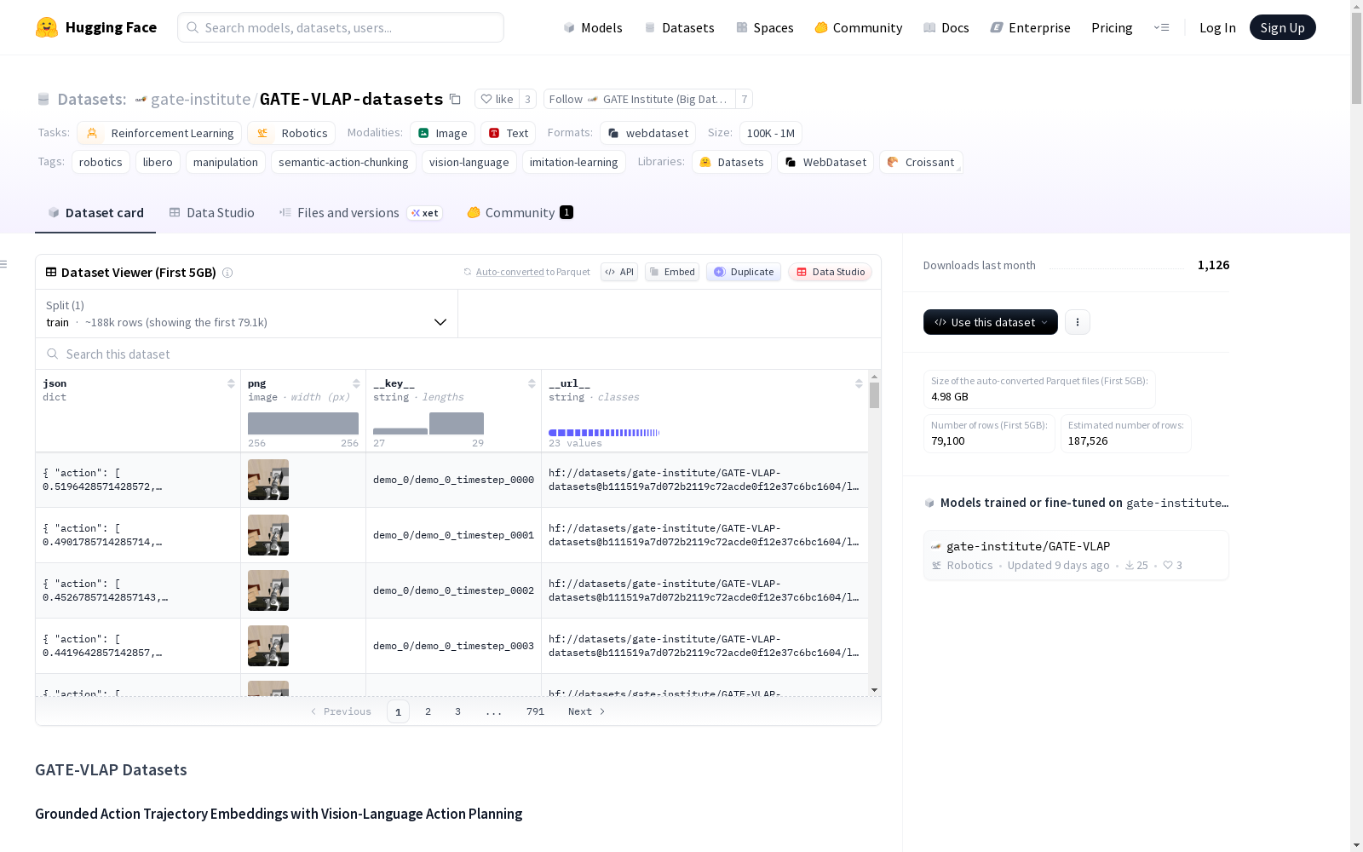Viewport: 1363px width, 852px height.
Task: Focus the Search this dataset field
Action: (458, 354)
